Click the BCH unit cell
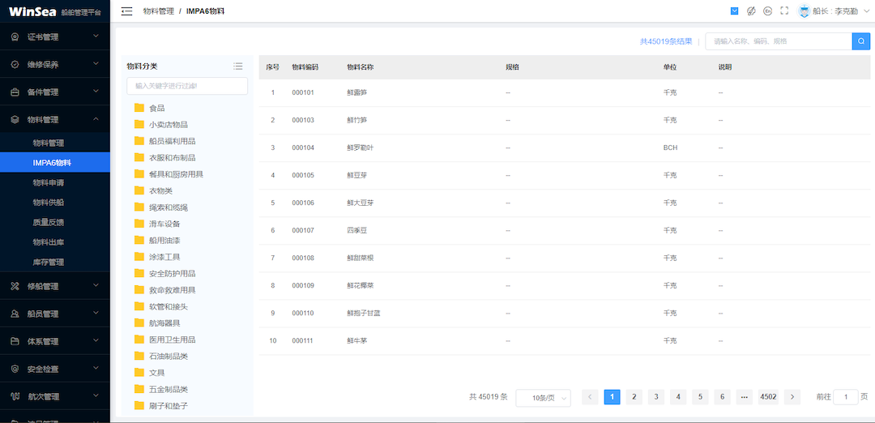 (670, 147)
